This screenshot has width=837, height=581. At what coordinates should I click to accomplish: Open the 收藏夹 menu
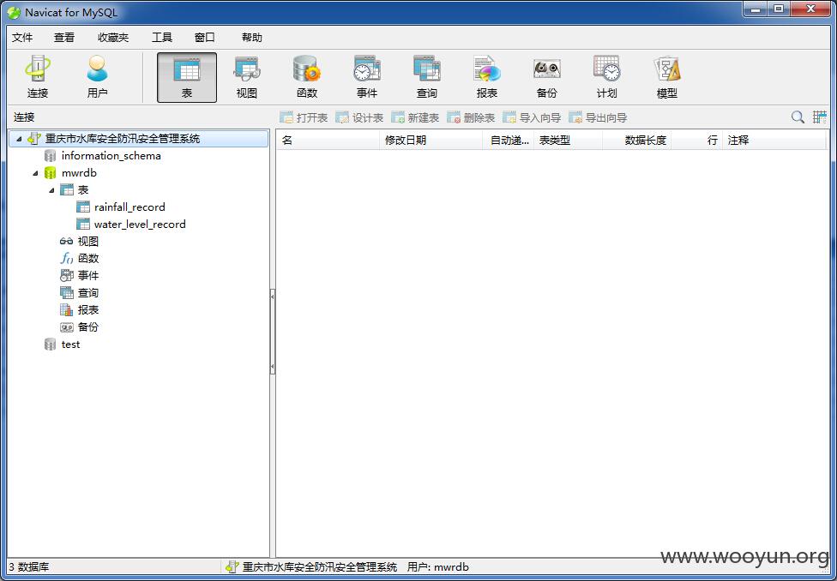113,38
